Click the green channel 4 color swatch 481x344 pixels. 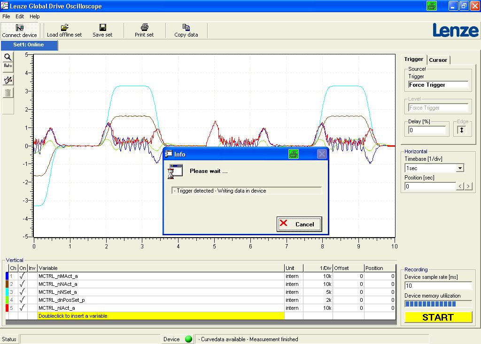tap(7, 300)
